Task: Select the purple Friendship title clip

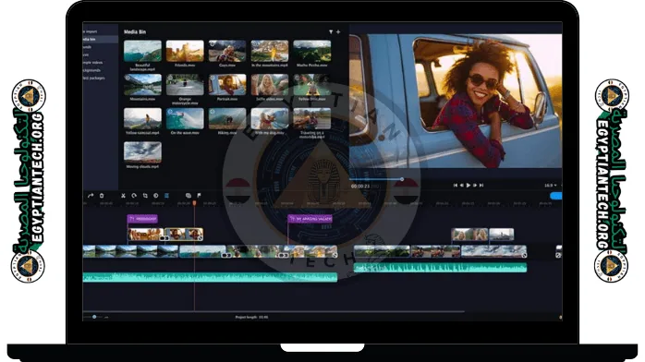Action: 142,219
